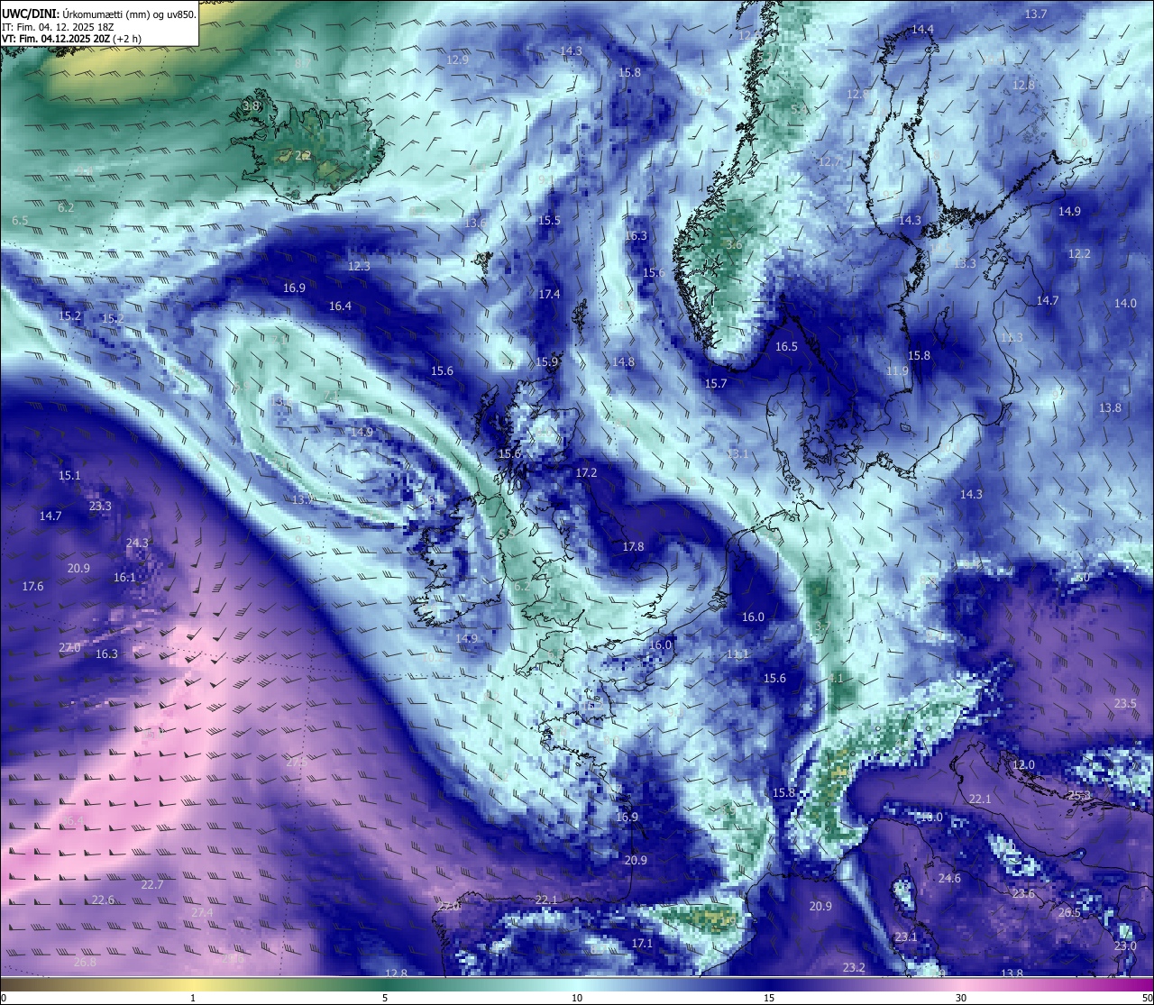1154x1005 pixels.
Task: Click the 13.7 value at the top right
Action: 1036,14
